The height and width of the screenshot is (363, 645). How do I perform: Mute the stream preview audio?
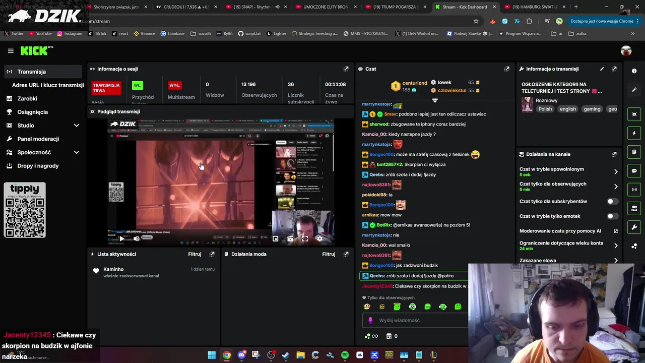pyautogui.click(x=136, y=239)
